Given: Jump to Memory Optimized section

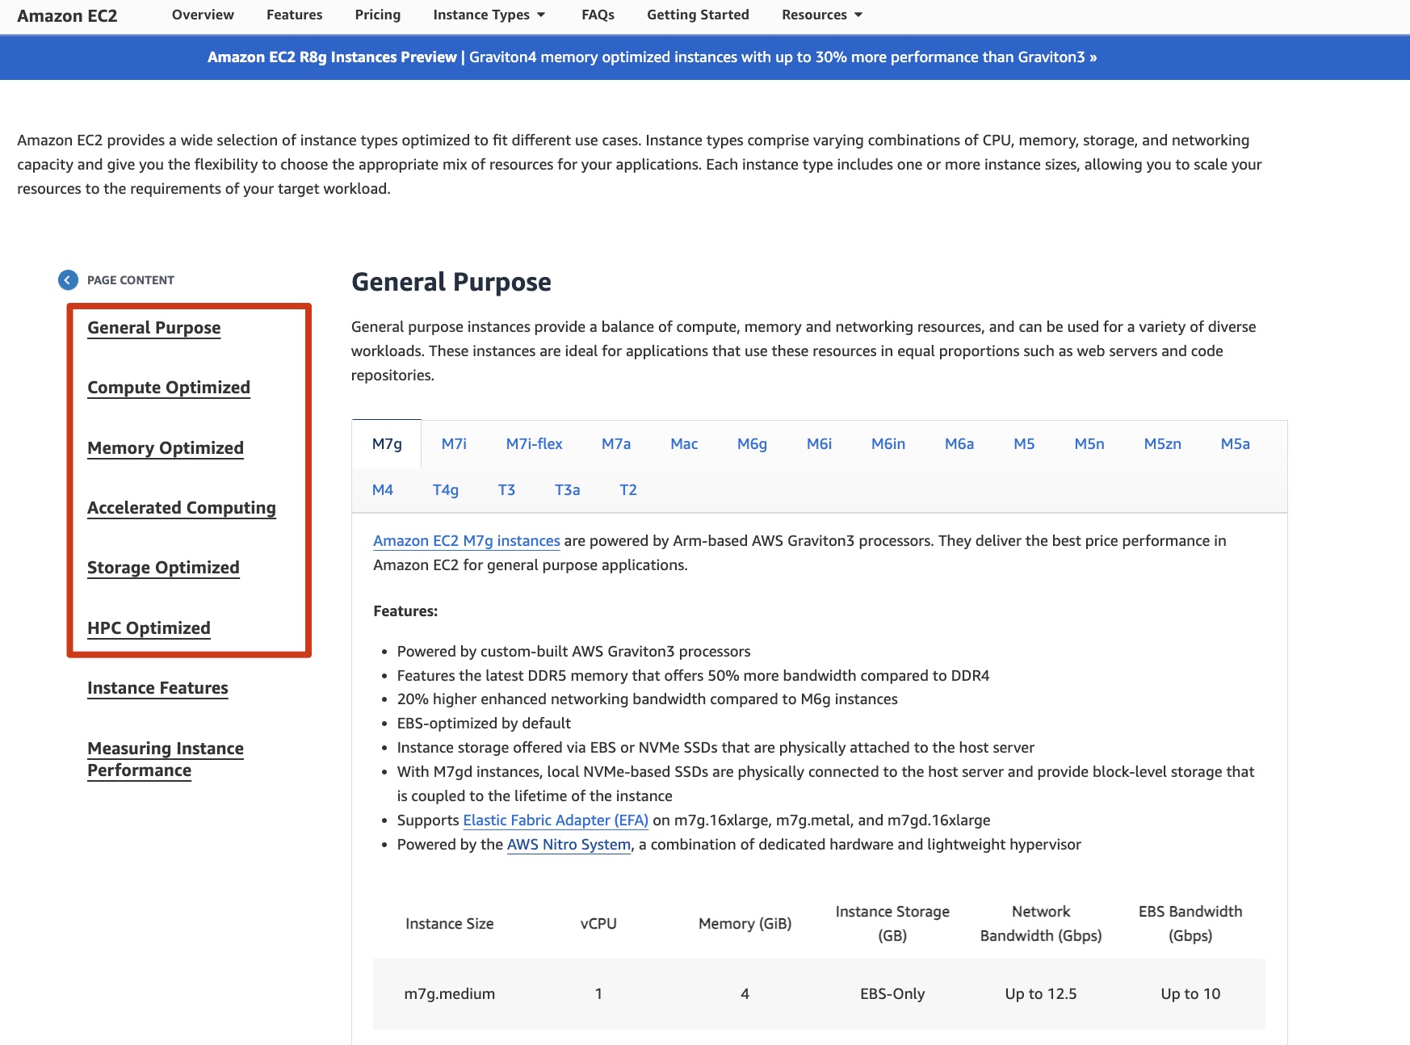Looking at the screenshot, I should (166, 448).
